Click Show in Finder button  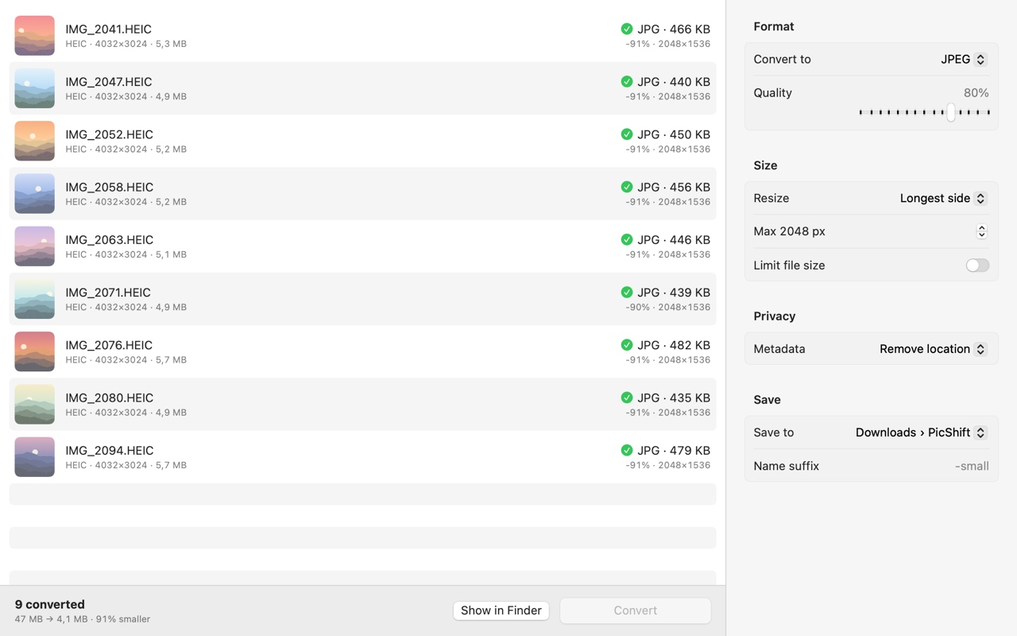tap(501, 611)
